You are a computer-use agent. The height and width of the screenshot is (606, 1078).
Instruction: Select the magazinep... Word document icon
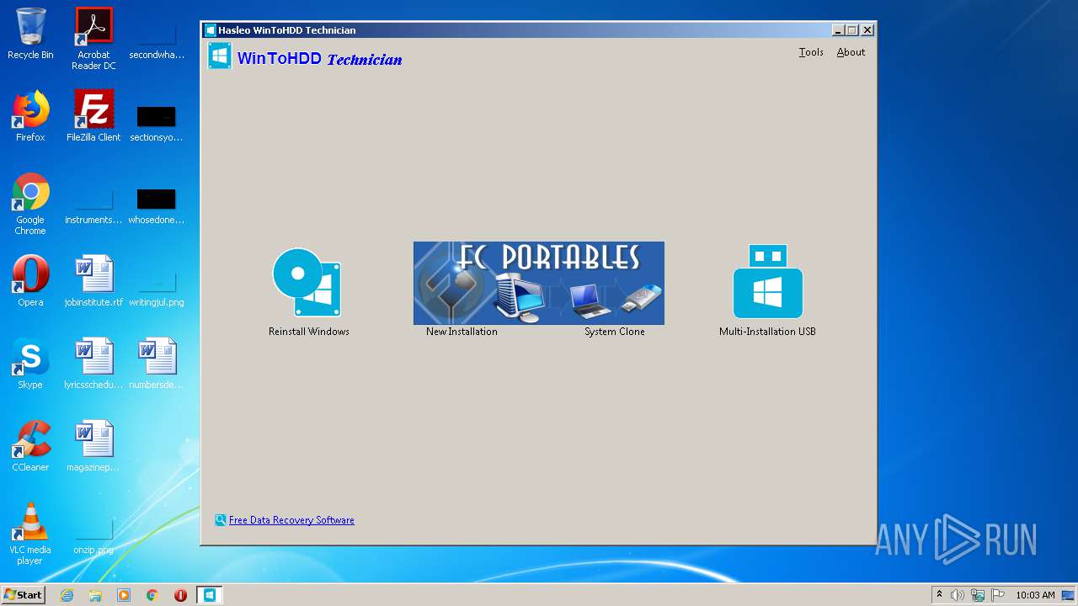pyautogui.click(x=93, y=446)
